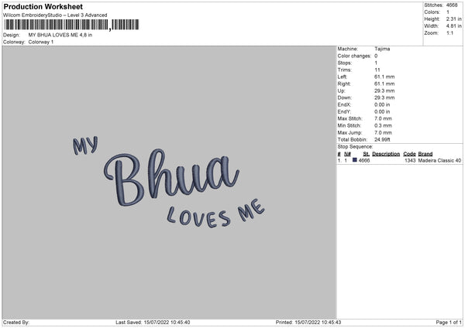
Task: Click the embroidered 'ME' at the design's end
Action: pyautogui.click(x=251, y=210)
